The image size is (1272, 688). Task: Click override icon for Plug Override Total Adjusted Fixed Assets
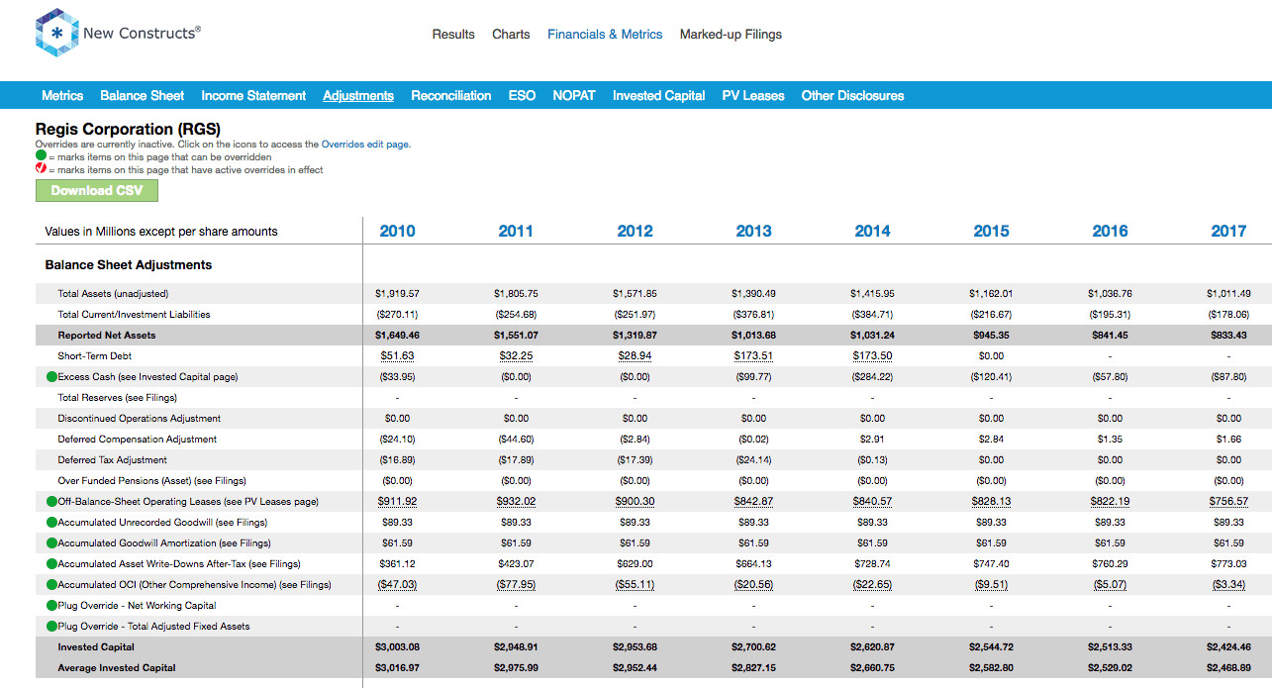(51, 627)
